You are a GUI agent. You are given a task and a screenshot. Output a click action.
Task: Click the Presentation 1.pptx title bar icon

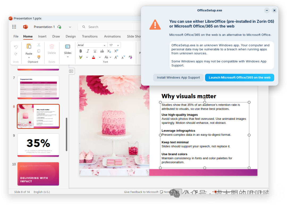point(11,18)
